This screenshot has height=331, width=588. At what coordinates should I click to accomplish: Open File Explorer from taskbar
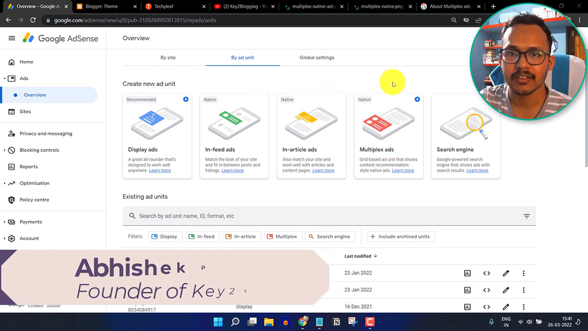pyautogui.click(x=269, y=322)
